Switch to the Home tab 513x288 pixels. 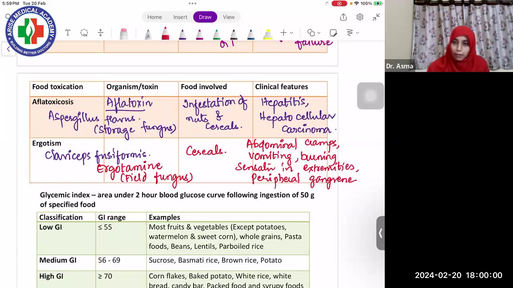(155, 17)
